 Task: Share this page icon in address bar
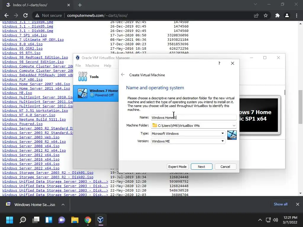(256, 15)
